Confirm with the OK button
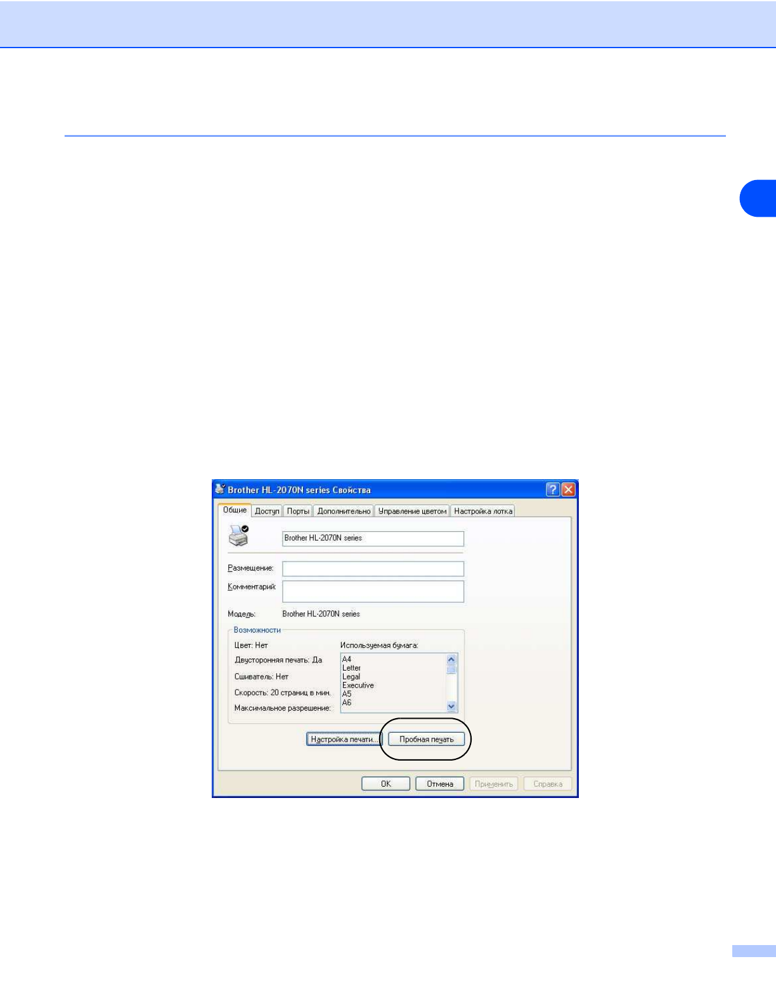Viewport: 776px width, 1004px height. [385, 784]
